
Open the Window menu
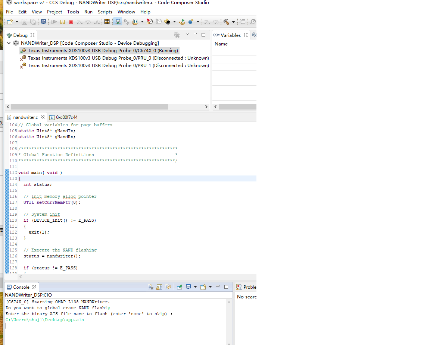[127, 12]
